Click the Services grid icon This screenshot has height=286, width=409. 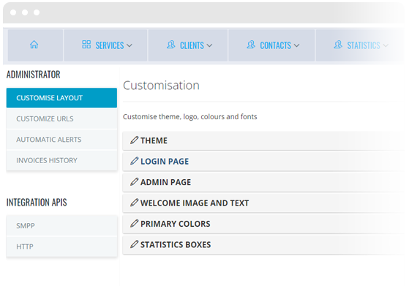click(86, 45)
